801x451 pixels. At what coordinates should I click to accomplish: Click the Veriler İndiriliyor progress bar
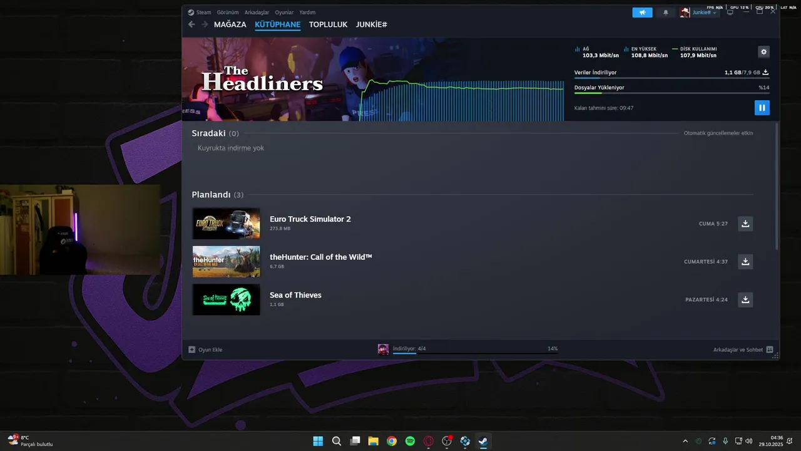pos(671,78)
